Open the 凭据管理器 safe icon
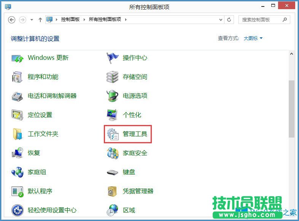 (112, 191)
